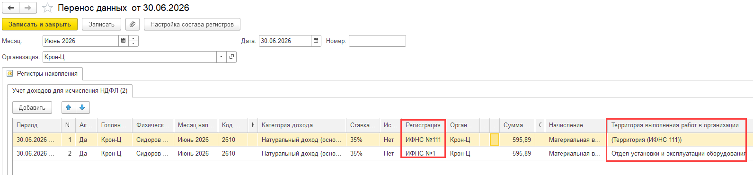Image resolution: width=753 pixels, height=175 pixels.
Task: Click the Начисление column header
Action: click(x=575, y=125)
